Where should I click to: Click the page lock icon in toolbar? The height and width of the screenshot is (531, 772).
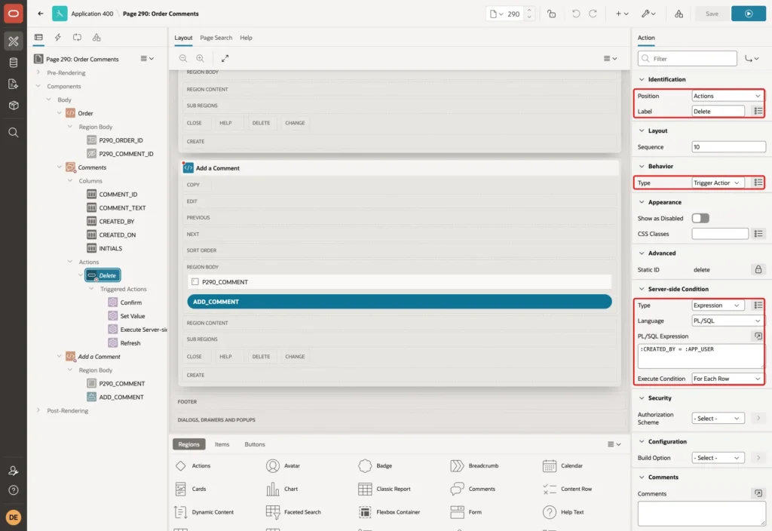tap(551, 14)
